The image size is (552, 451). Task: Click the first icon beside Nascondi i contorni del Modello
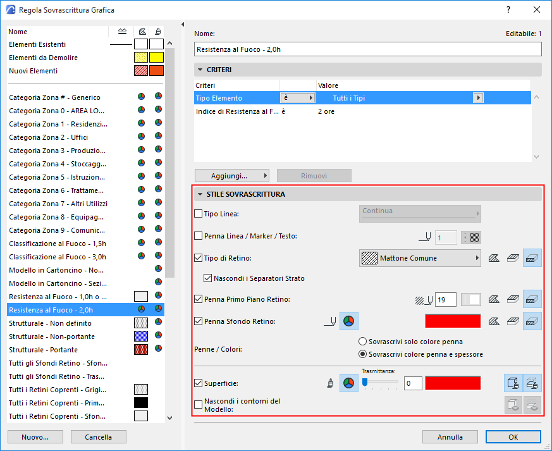point(513,405)
